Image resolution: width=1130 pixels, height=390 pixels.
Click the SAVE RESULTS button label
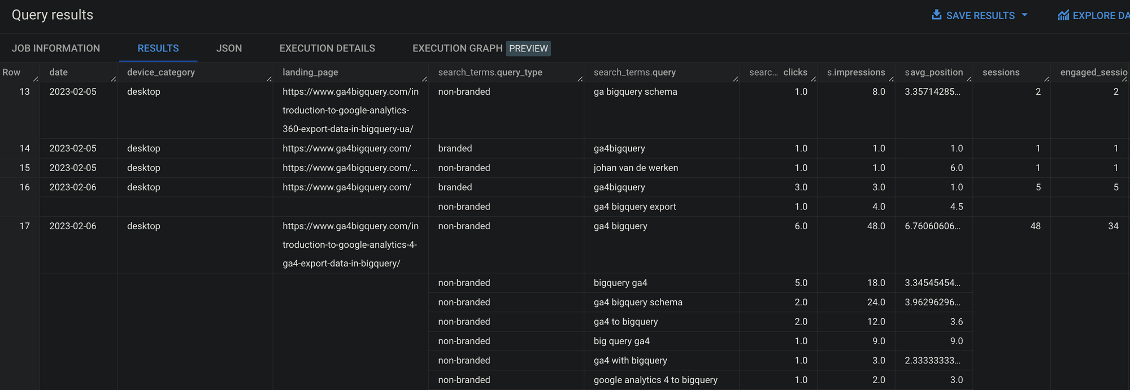(x=980, y=16)
